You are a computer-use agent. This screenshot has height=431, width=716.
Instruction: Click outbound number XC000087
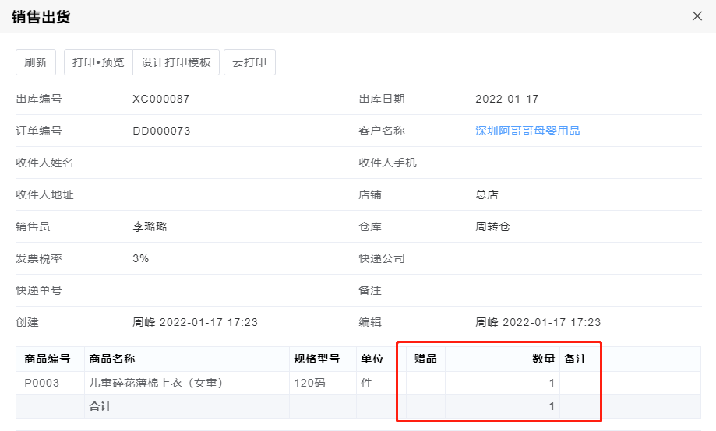(x=161, y=99)
